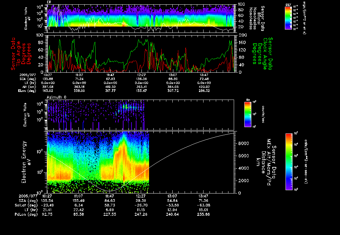Click SZA value "135.54"
Image resolution: width=340 pixels, height=235 pixels.
point(47,200)
